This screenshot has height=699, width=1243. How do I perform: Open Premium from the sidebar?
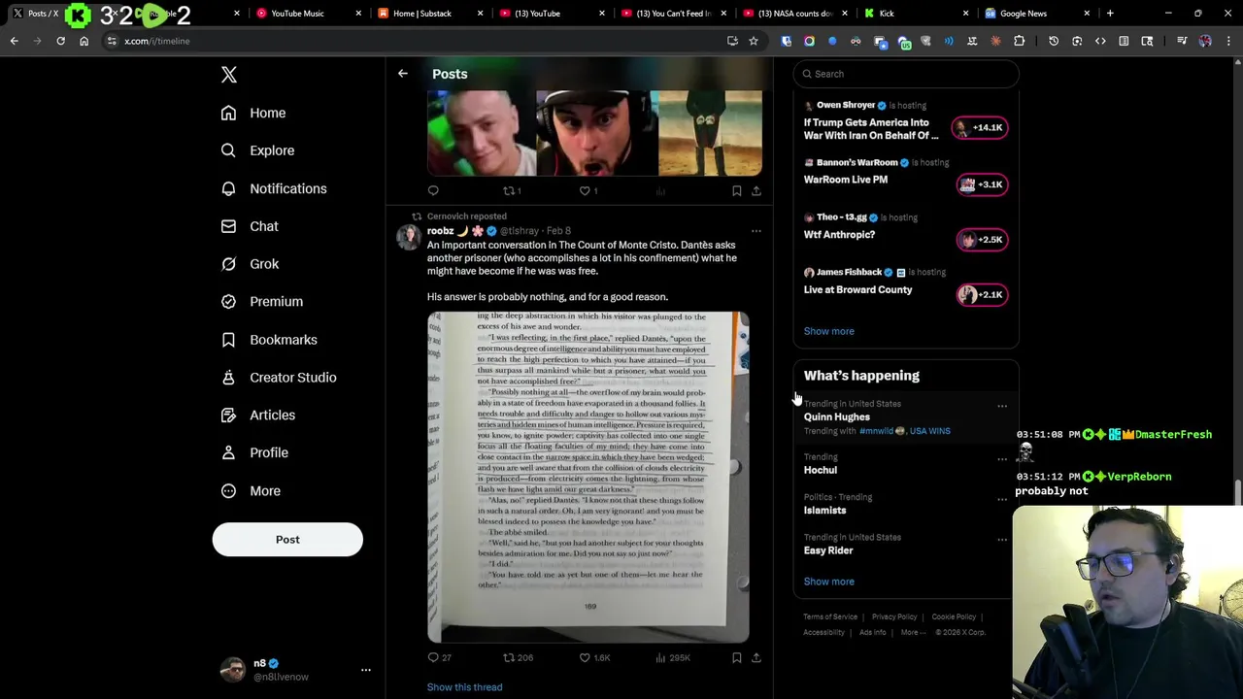(x=262, y=302)
